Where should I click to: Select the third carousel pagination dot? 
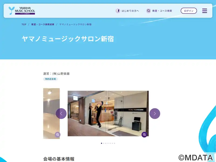tap(106, 143)
